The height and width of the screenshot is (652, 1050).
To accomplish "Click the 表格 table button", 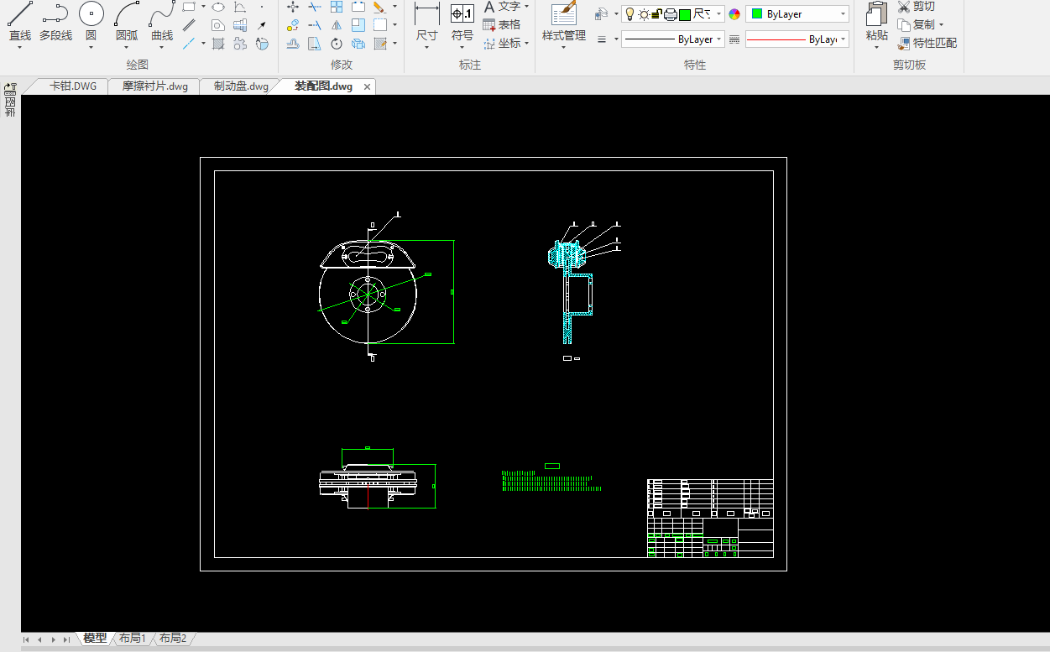I will [502, 25].
